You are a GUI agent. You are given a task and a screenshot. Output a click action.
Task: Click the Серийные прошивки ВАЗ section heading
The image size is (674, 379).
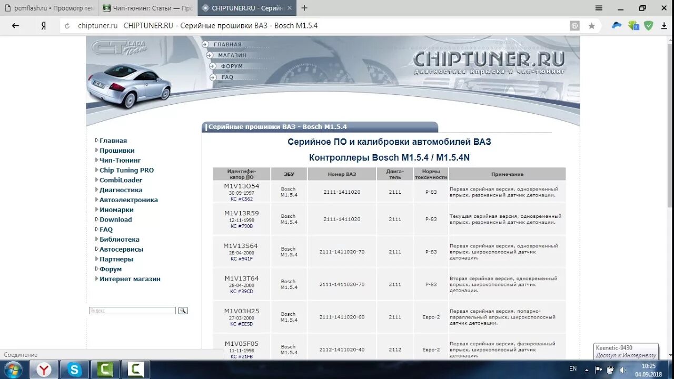click(x=277, y=127)
